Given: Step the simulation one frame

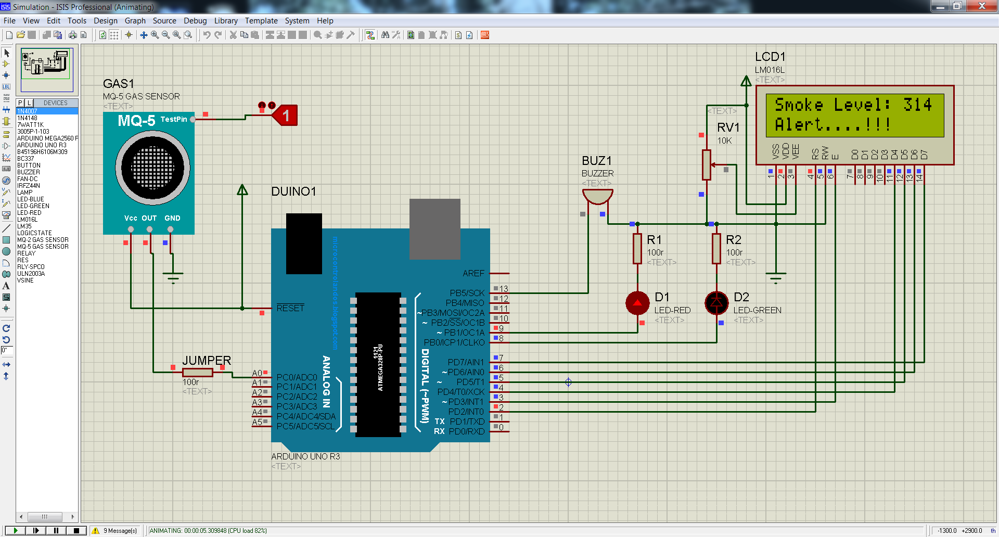Looking at the screenshot, I should (35, 531).
